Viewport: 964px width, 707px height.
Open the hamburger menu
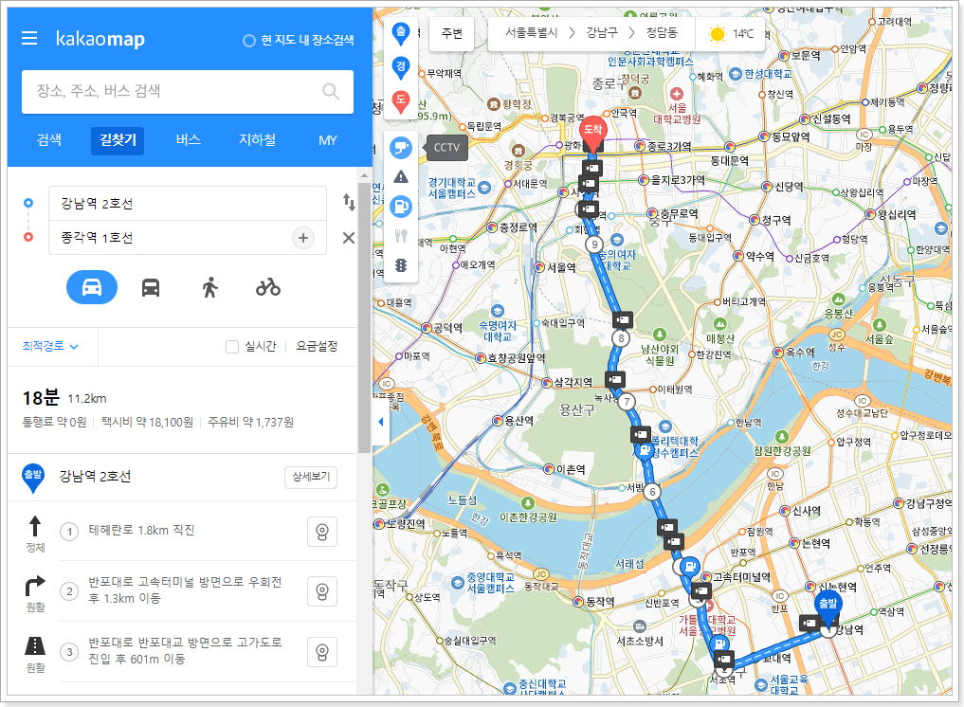point(29,39)
